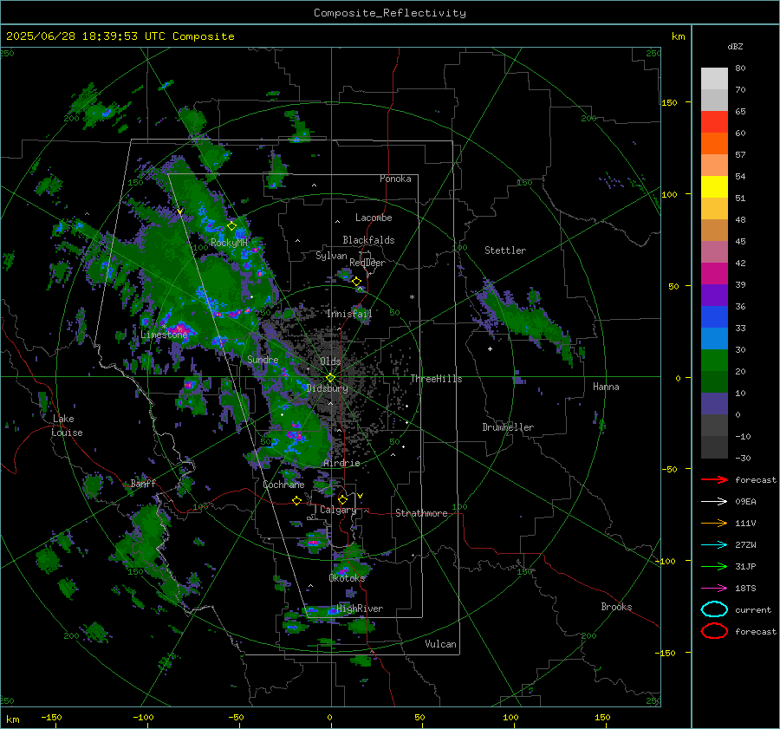Click the km unit label at top right
Image resolution: width=780 pixels, height=729 pixels.
(x=678, y=36)
